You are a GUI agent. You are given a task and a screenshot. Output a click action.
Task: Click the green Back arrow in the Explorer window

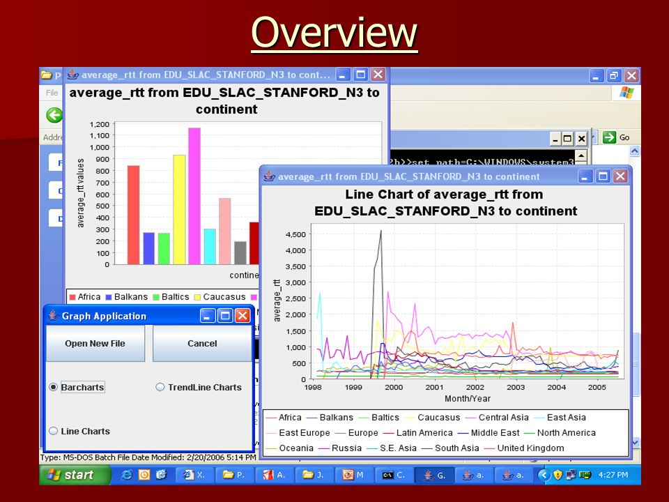point(54,115)
